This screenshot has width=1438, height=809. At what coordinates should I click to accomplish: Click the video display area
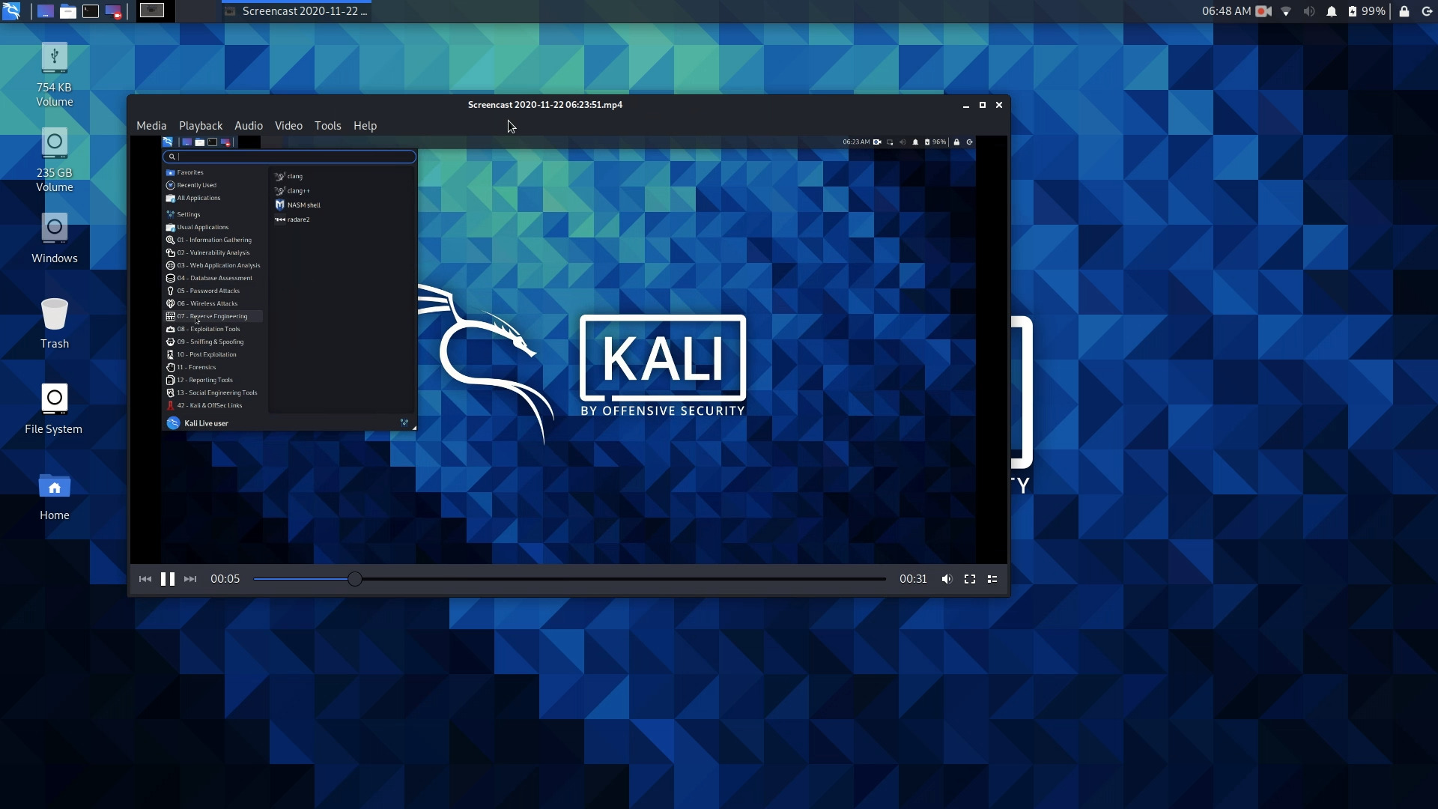568,350
